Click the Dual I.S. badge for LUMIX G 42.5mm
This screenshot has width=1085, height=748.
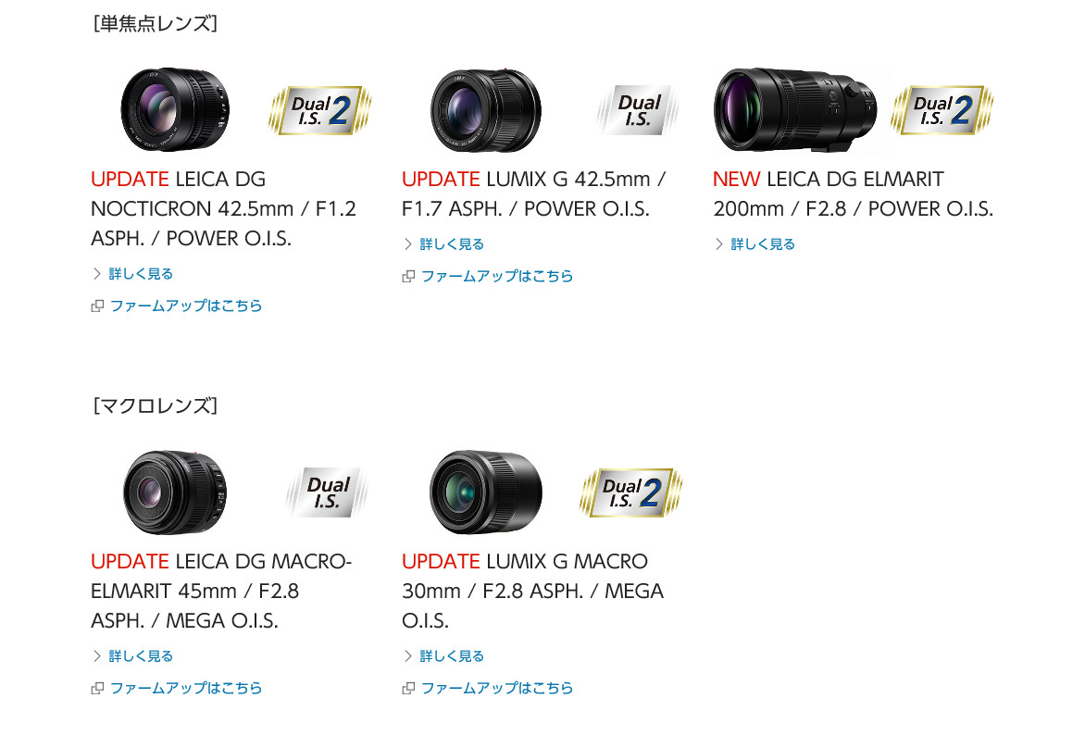click(638, 110)
